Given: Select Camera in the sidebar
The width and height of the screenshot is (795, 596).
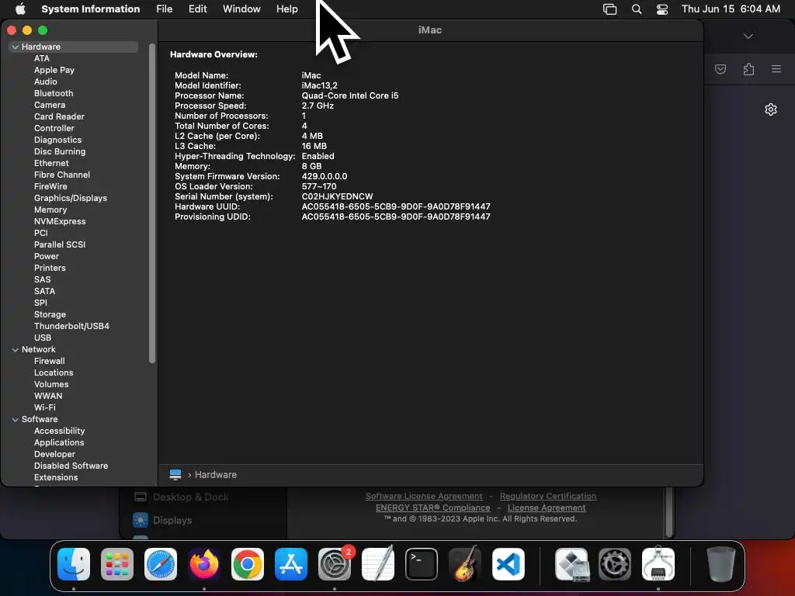Looking at the screenshot, I should (50, 105).
